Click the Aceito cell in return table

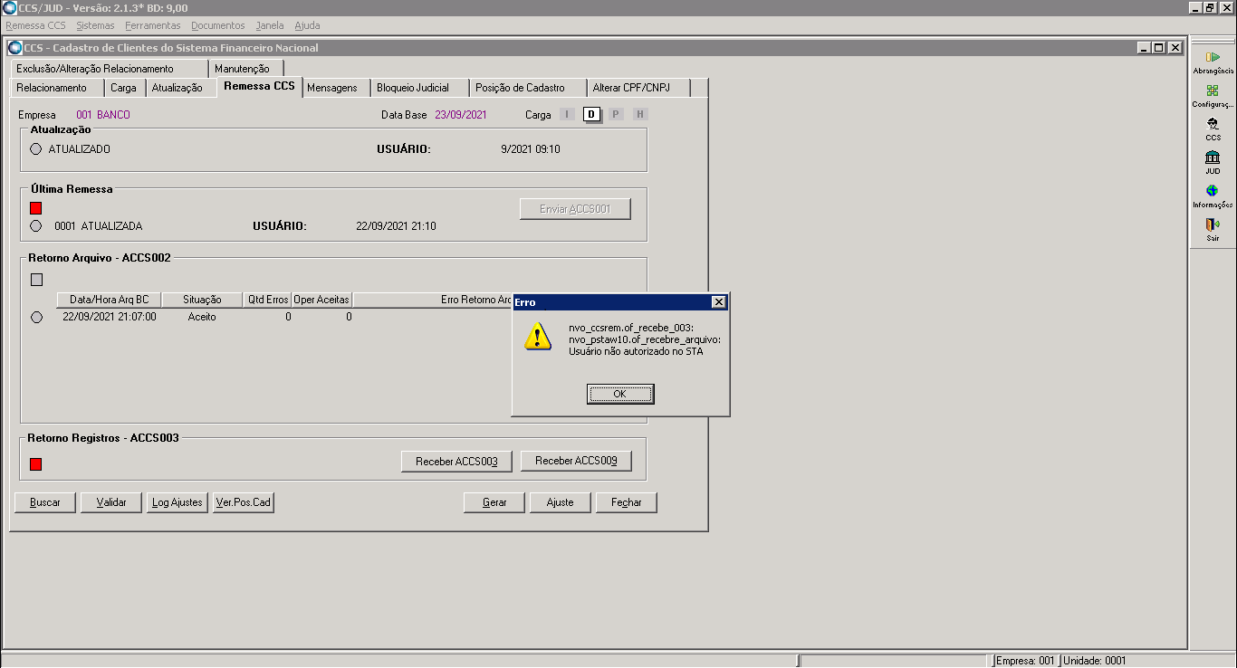click(x=202, y=318)
